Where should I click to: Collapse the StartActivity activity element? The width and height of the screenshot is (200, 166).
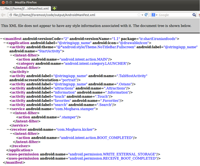pos(8,47)
